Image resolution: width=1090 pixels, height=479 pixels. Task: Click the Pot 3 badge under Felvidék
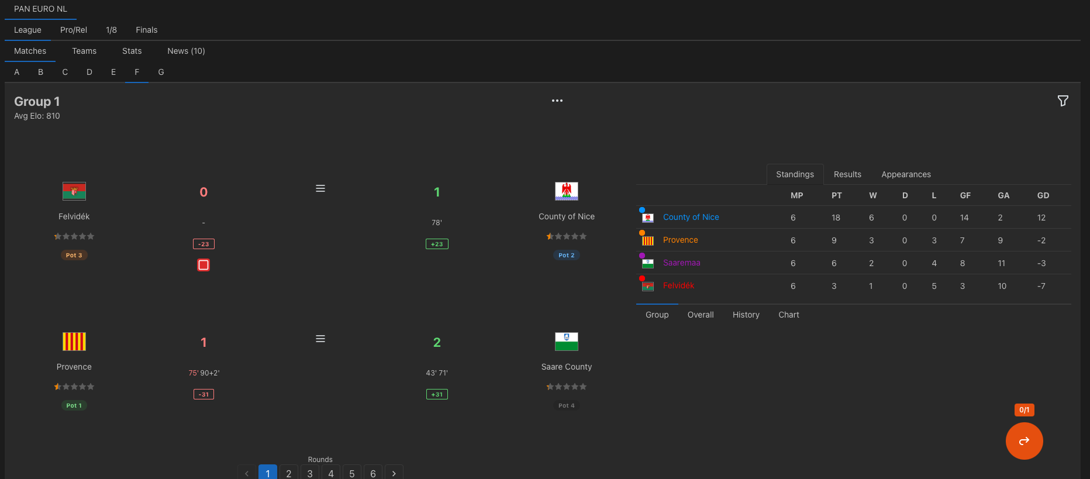coord(74,255)
